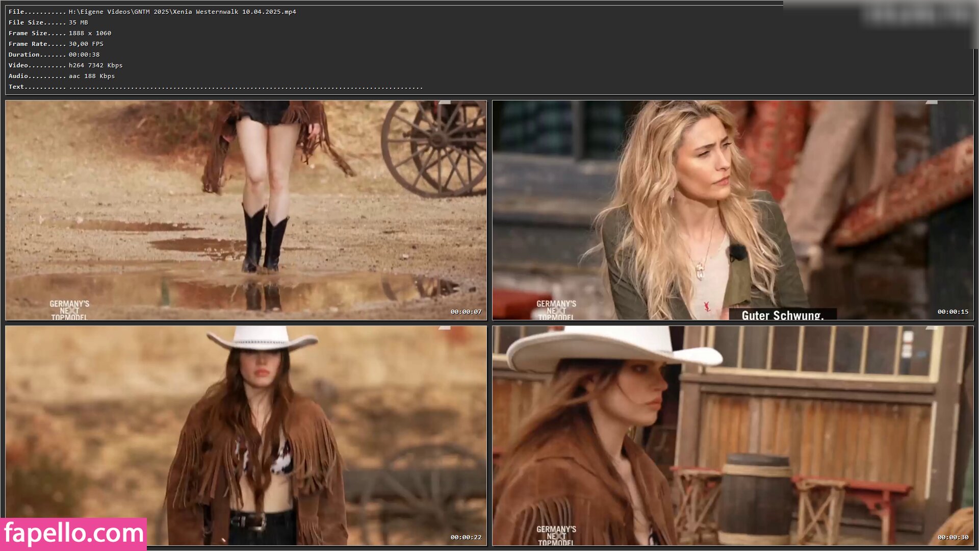
Task: Click the thumbnail frame at 00:00:15
Action: (733, 210)
